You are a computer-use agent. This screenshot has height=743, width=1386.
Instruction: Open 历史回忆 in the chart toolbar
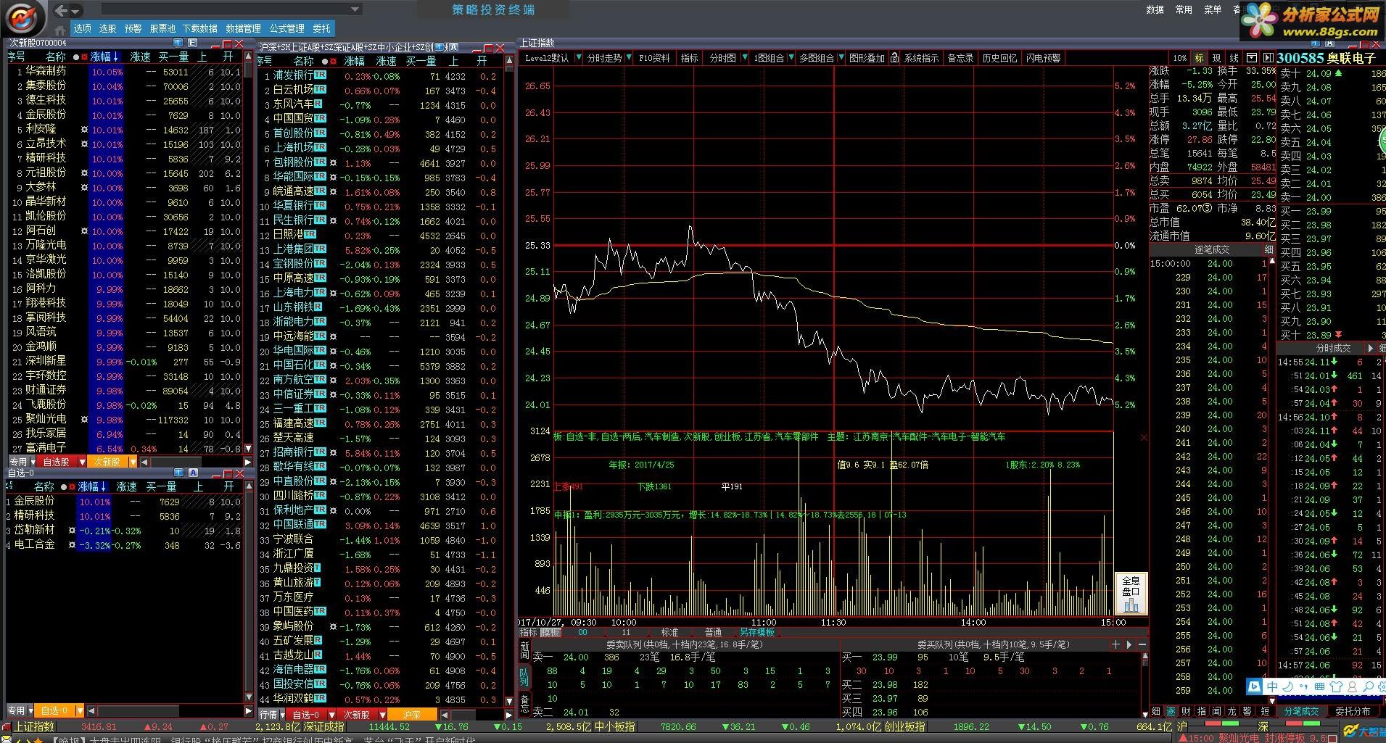click(x=999, y=58)
